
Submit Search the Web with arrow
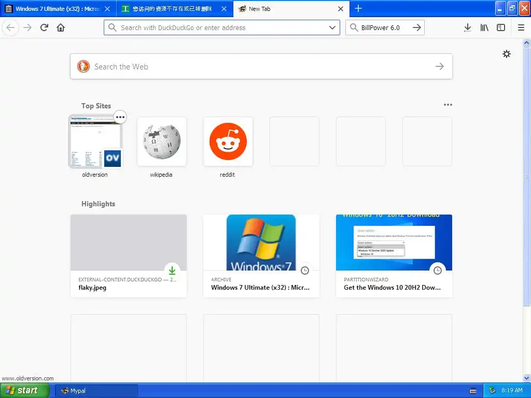click(440, 66)
